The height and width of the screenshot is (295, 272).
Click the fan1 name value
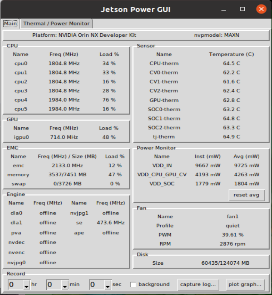tap(232, 216)
